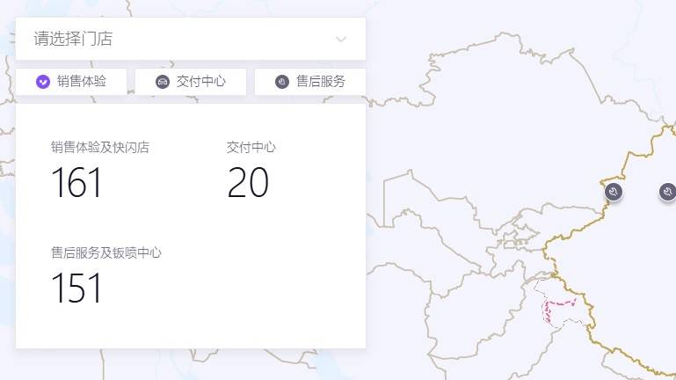Click the chevron arrow in store selector
676x380 pixels.
(341, 39)
